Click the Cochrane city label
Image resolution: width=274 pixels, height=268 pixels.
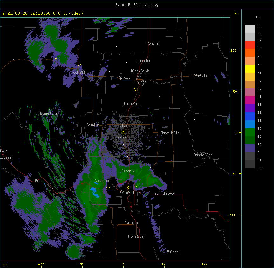(x=102, y=181)
